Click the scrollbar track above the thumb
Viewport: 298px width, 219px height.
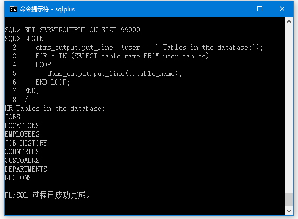[x=289, y=109]
